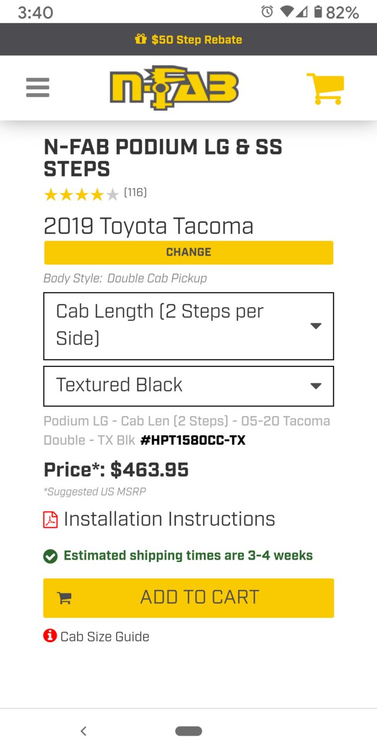Tap the red info icon for Cab Size Guide
The image size is (377, 754).
coord(50,636)
